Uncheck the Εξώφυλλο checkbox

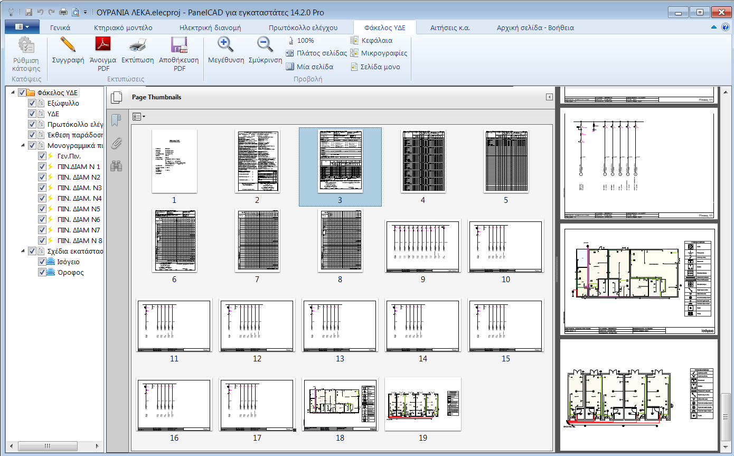32,104
